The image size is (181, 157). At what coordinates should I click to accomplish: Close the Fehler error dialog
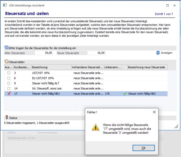pyautogui.click(x=154, y=112)
